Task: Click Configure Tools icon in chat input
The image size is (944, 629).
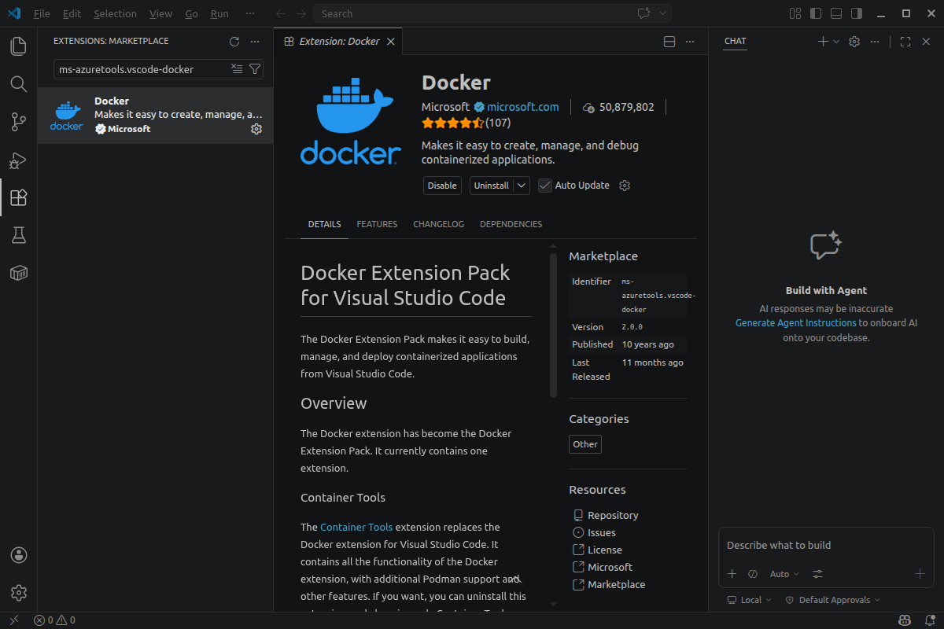Action: tap(818, 574)
